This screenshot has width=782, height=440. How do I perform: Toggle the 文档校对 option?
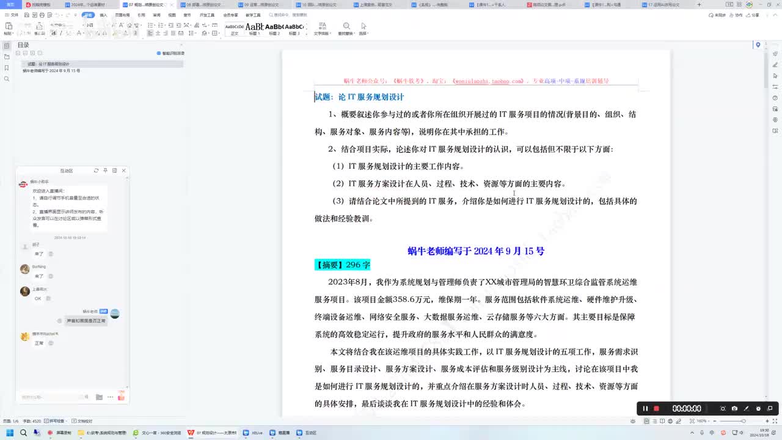tap(82, 421)
